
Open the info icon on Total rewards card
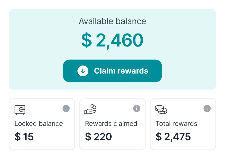(x=207, y=108)
